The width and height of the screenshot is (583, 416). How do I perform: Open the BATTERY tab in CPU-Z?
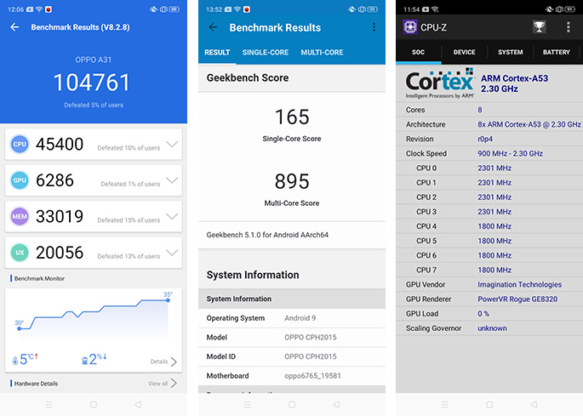click(556, 53)
